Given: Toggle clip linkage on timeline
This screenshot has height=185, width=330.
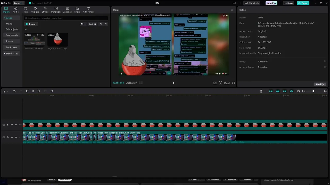Looking at the screenshot, I should click(285, 91).
